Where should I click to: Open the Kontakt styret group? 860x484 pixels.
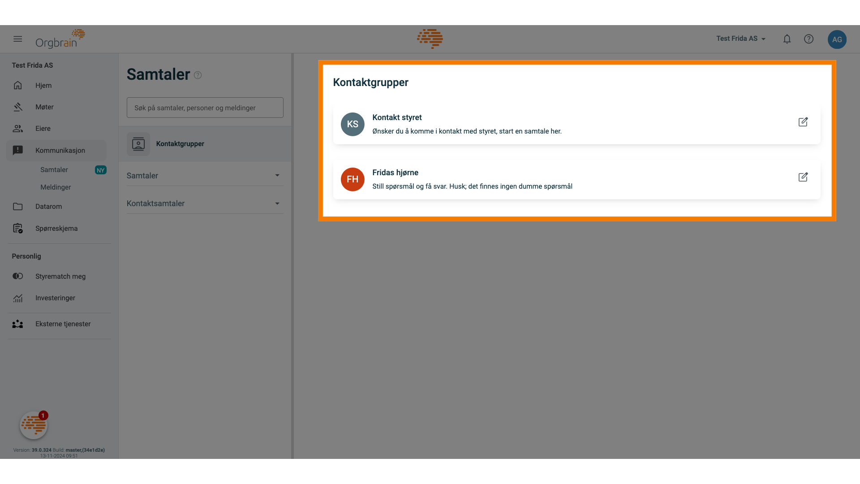pos(576,124)
